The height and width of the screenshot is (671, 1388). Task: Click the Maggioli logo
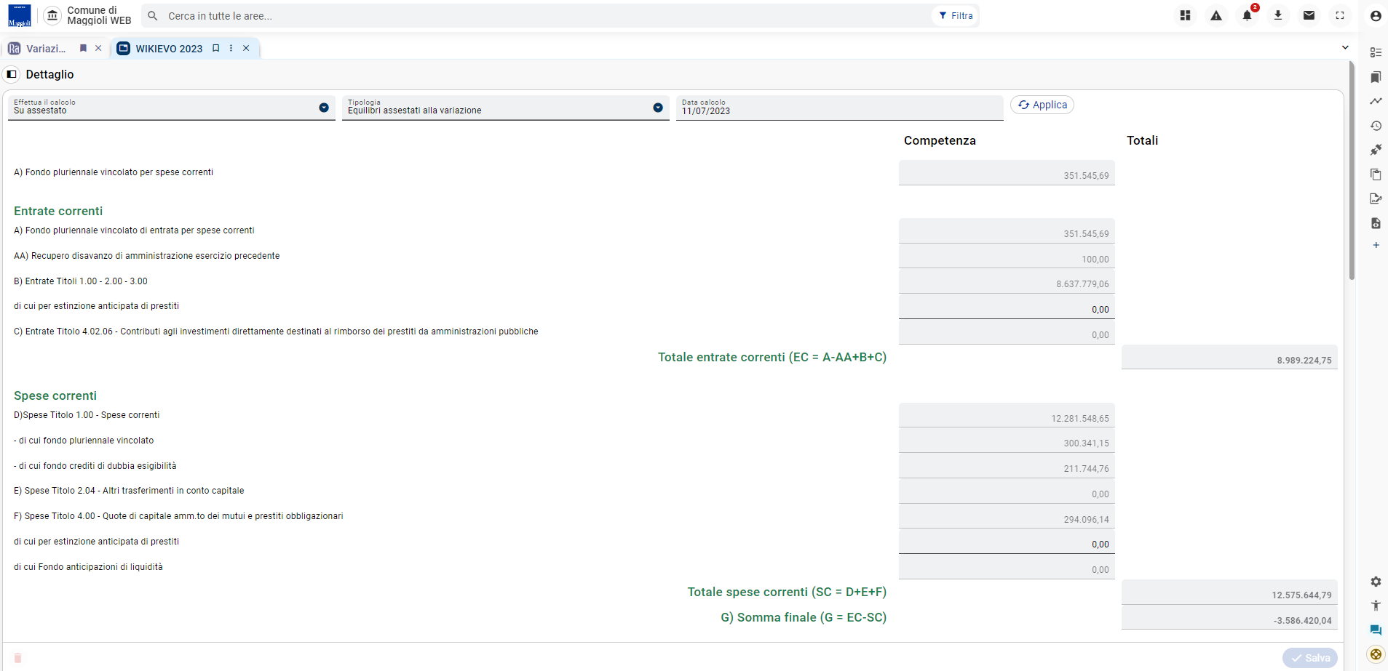click(20, 15)
